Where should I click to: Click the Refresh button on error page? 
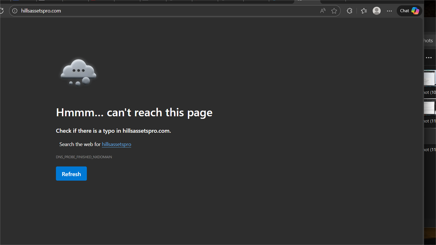point(71,174)
